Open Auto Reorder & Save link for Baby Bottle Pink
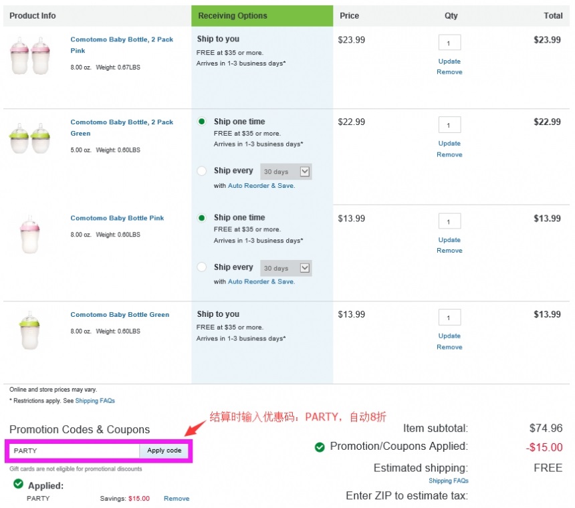The width and height of the screenshot is (575, 508). 261,281
